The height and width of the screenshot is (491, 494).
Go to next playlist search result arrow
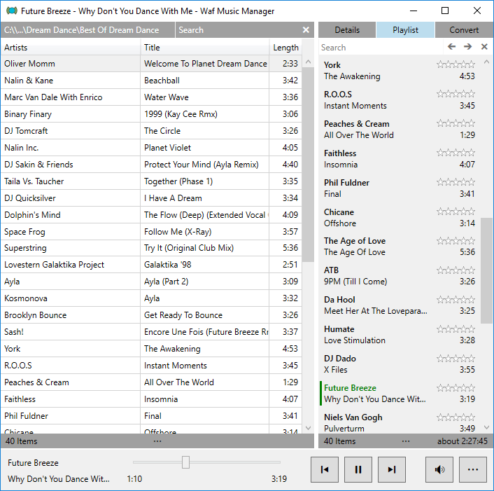click(x=468, y=47)
